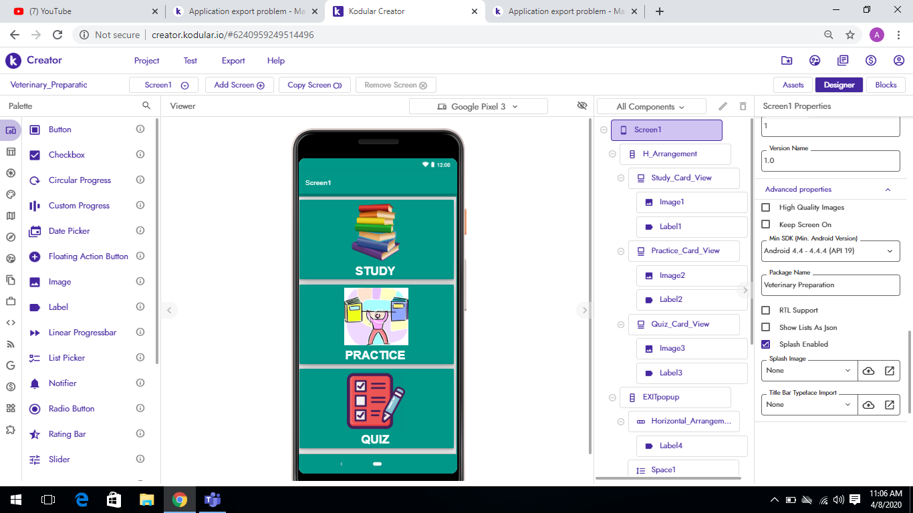The width and height of the screenshot is (913, 513).
Task: Open the Google Pixel 3 device dropdown
Action: click(x=478, y=106)
